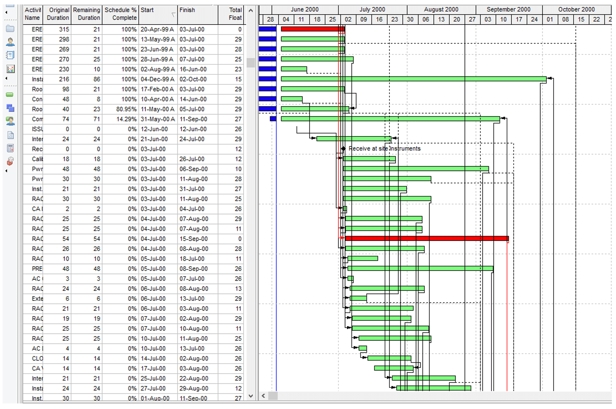Collapse the middle sidebar section arrow
This screenshot has height=409, width=616.
click(x=5, y=78)
